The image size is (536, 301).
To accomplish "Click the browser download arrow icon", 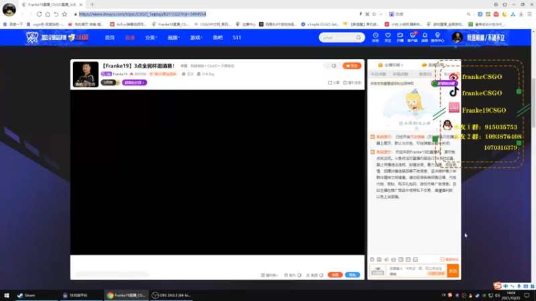I will coord(521,14).
